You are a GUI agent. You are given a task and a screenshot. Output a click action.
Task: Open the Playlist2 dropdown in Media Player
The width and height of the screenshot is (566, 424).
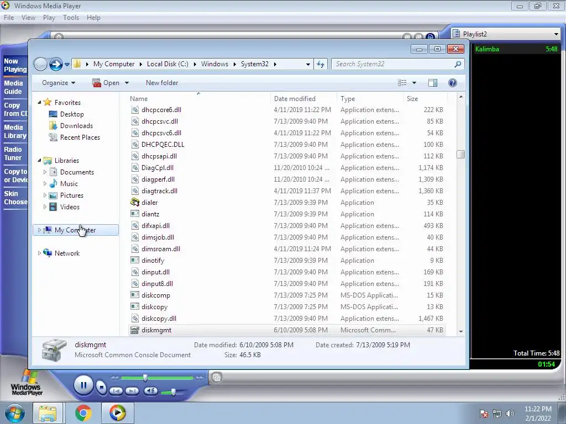[556, 34]
